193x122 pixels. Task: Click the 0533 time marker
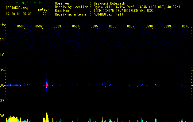57,26
